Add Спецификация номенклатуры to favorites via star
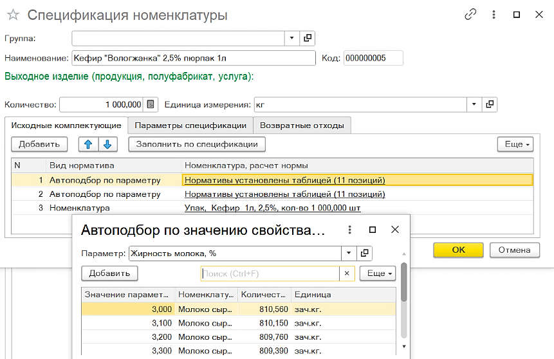 [13, 15]
